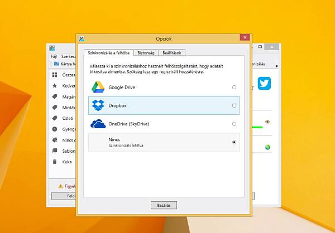This screenshot has width=335, height=233.
Task: Open the Szerkesztés menu in background window
Action: pos(68,57)
